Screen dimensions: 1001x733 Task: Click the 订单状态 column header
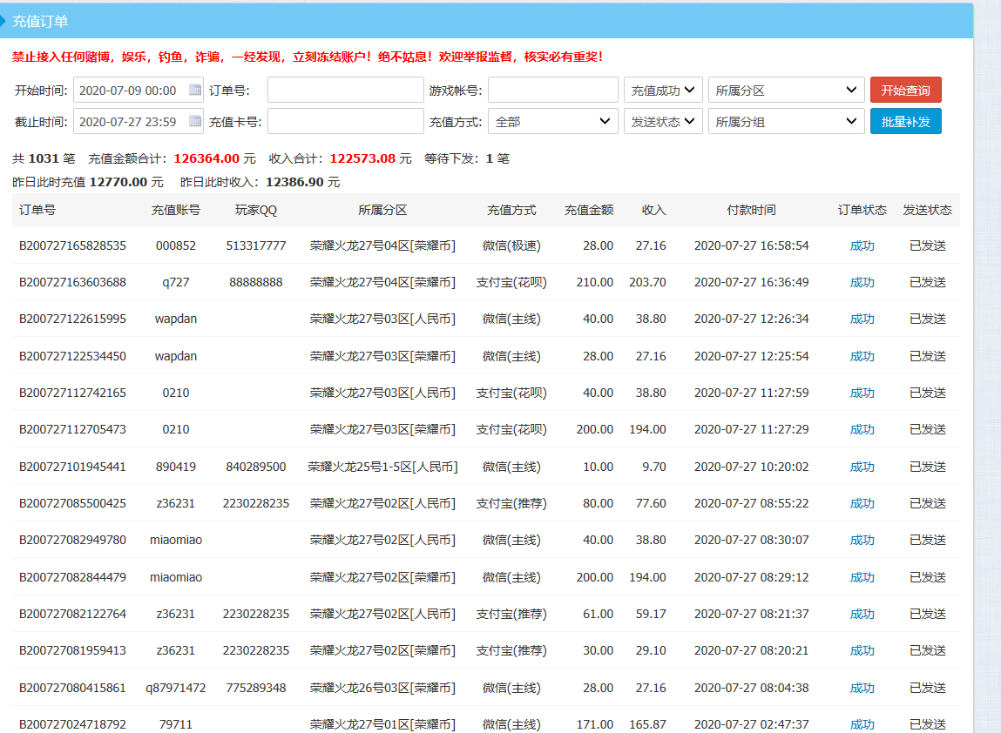[x=862, y=210]
